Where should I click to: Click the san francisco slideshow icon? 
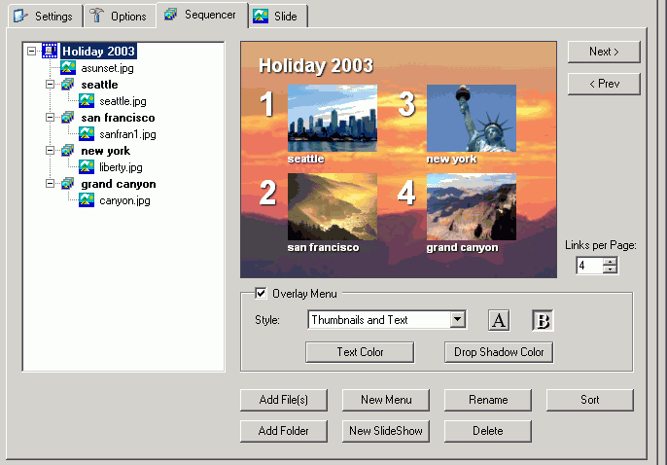68,118
